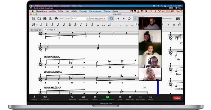The image size is (211, 110).
Task: Select the 16th note duration
Action: pos(75,24)
